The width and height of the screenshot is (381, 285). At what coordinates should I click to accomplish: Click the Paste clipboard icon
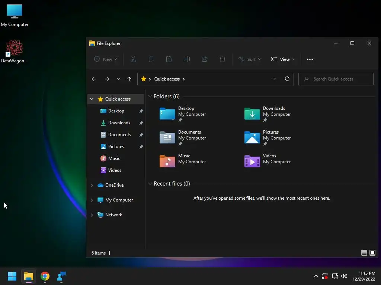(x=169, y=59)
